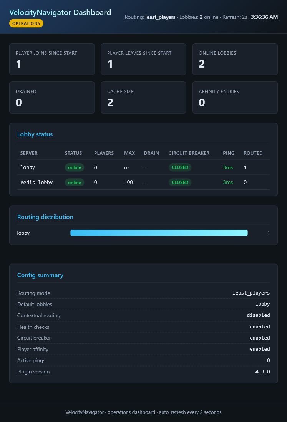Viewport: 287px width, 422px height.
Task: Click the ROUTED column header
Action: [x=253, y=153]
